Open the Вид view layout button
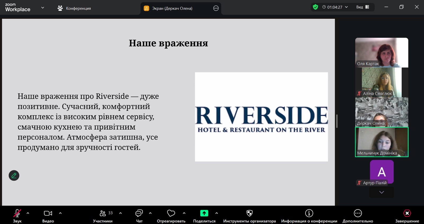 [x=363, y=7]
